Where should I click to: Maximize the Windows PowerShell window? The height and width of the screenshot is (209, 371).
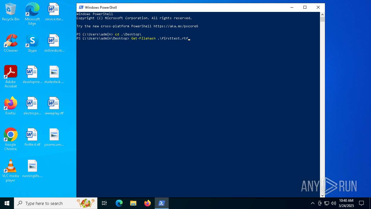pos(305,7)
